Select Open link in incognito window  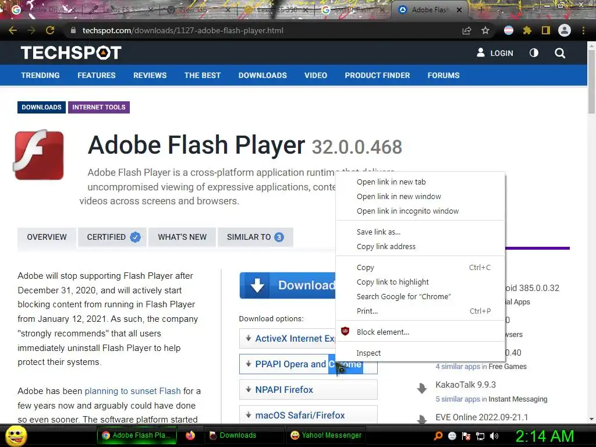click(x=420, y=211)
